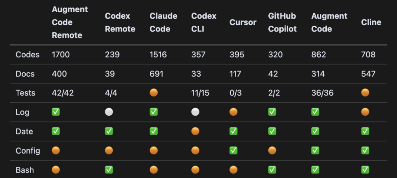Screen dimensions: 397x178
Task: Click the orange circle in Date row under Codex CLI
Action: [195, 132]
